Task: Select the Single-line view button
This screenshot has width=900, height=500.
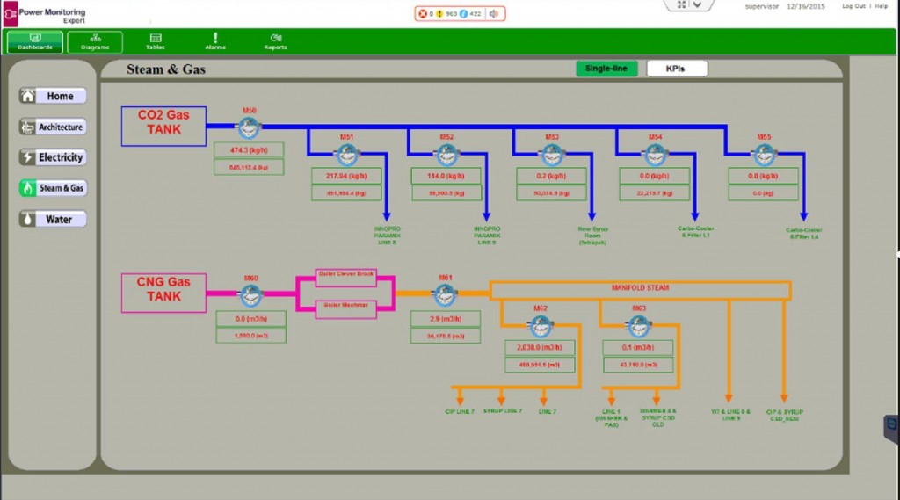Action: point(606,69)
